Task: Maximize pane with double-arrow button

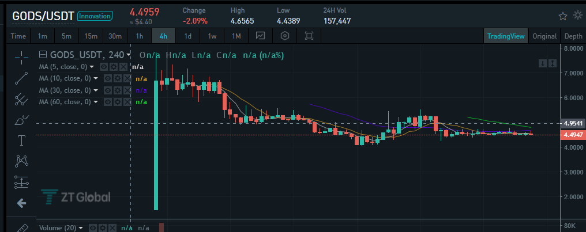Action: [x=553, y=63]
